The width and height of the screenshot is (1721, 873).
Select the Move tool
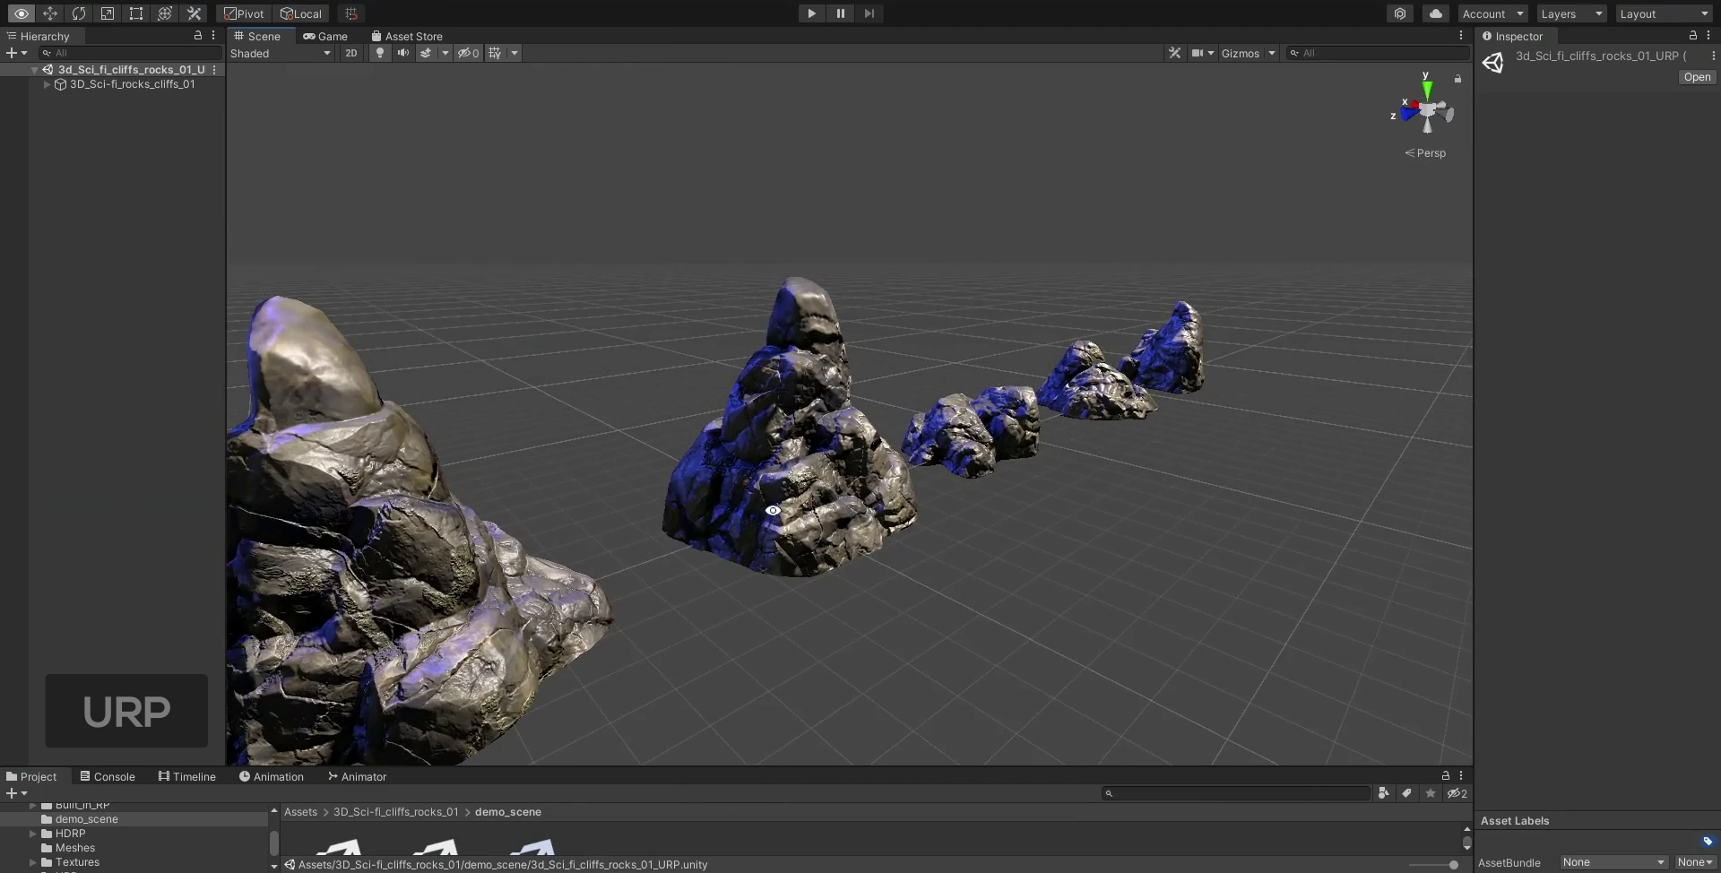coord(50,13)
